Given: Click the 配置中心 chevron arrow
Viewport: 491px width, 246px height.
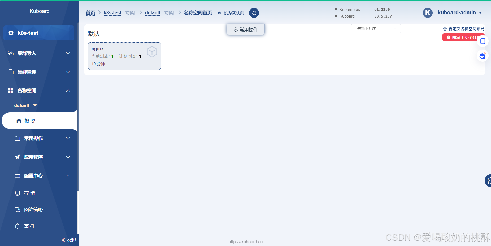Looking at the screenshot, I should pyautogui.click(x=68, y=176).
